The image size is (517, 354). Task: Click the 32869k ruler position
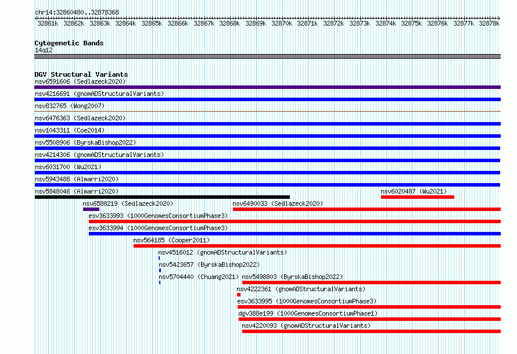[x=256, y=23]
